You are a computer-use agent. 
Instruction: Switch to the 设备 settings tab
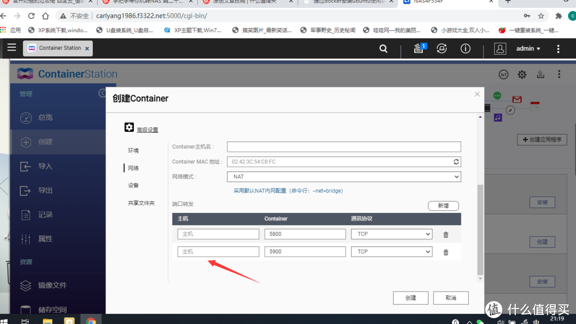coord(133,186)
